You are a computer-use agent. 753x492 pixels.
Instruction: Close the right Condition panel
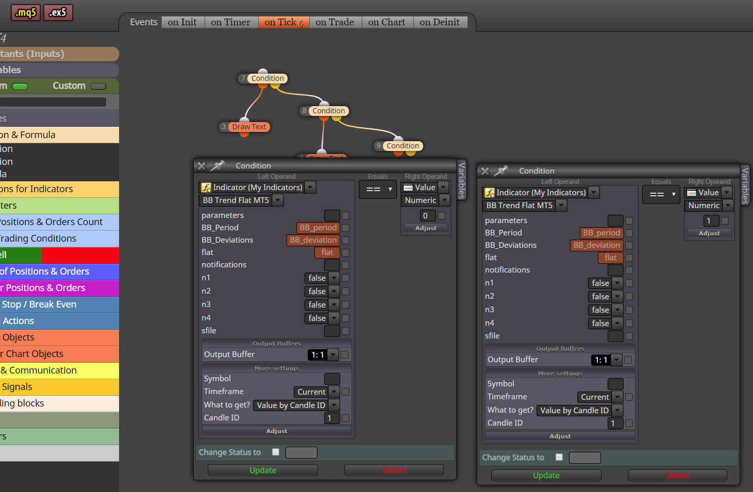tap(485, 171)
